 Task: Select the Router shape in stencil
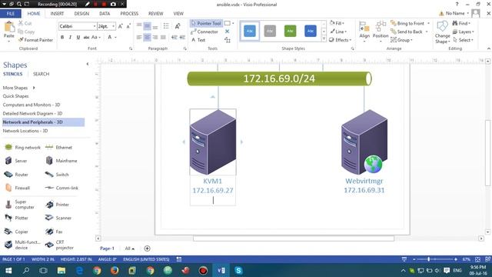click(16, 175)
